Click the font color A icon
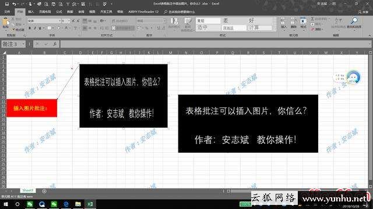The height and width of the screenshot is (209, 373). 66,28
